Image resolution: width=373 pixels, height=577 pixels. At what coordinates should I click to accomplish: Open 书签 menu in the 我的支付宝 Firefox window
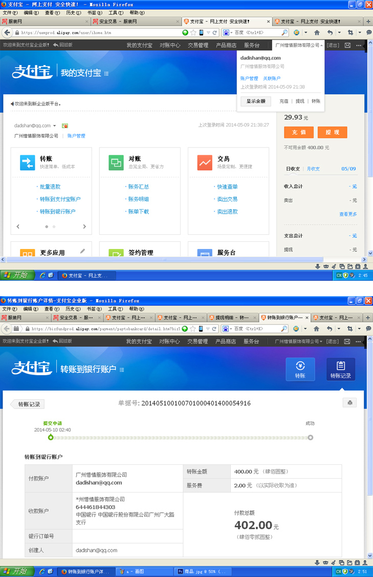pos(95,13)
